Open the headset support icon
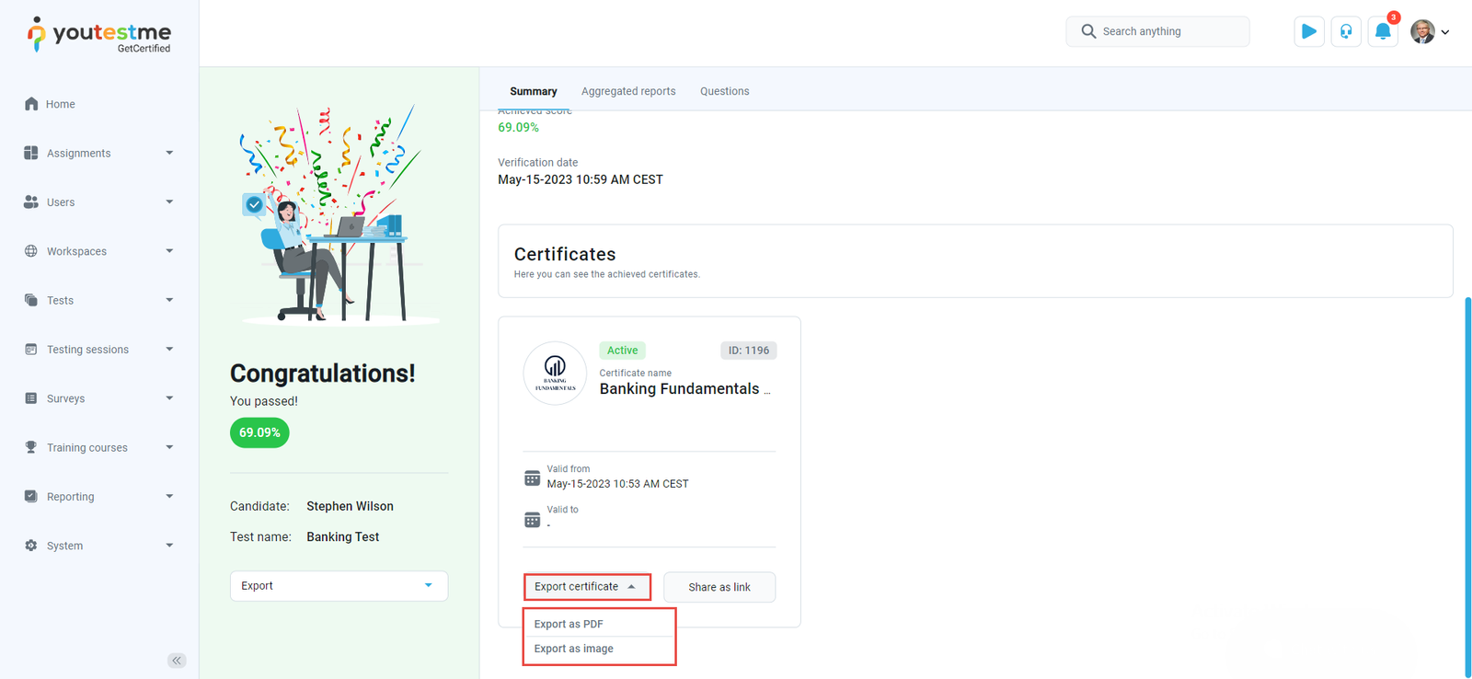The width and height of the screenshot is (1472, 679). click(x=1346, y=31)
